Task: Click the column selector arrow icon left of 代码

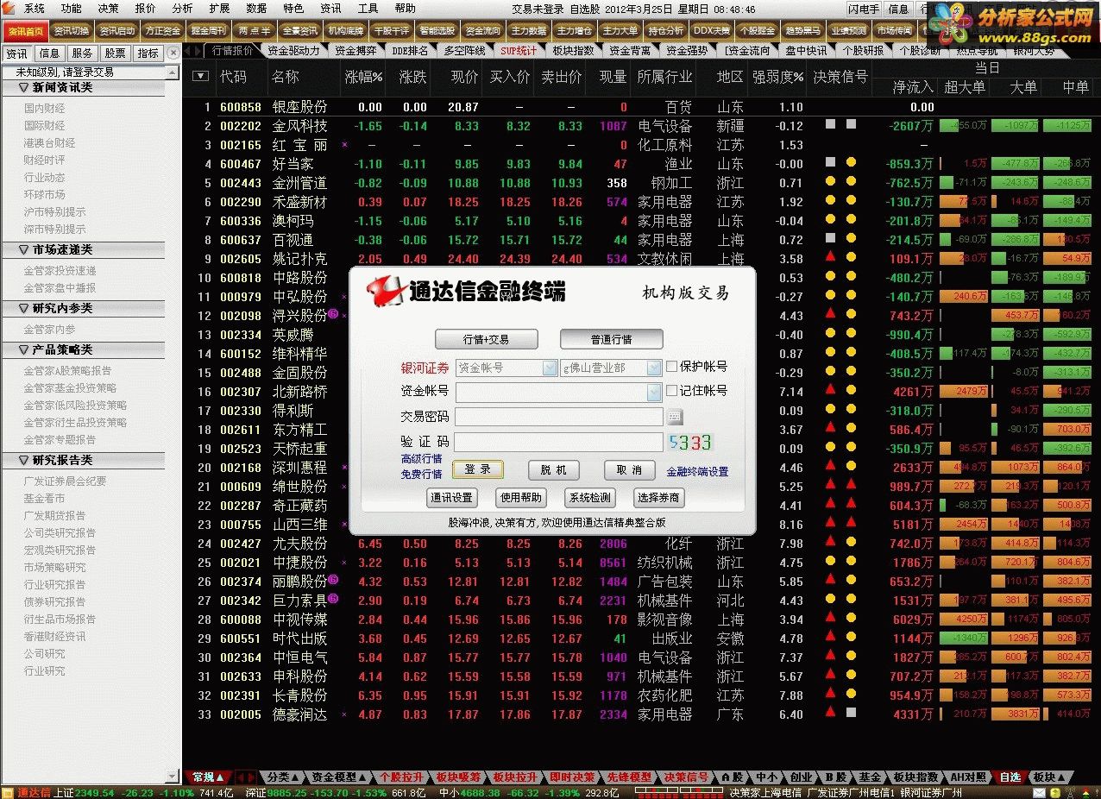Action: 201,76
